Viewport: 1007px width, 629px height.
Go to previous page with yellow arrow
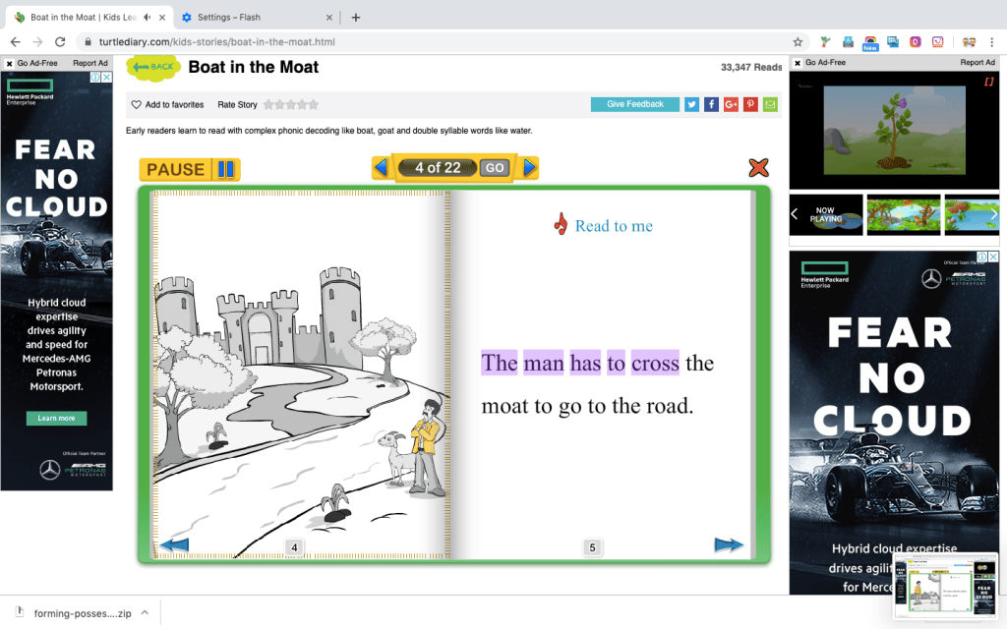(381, 168)
